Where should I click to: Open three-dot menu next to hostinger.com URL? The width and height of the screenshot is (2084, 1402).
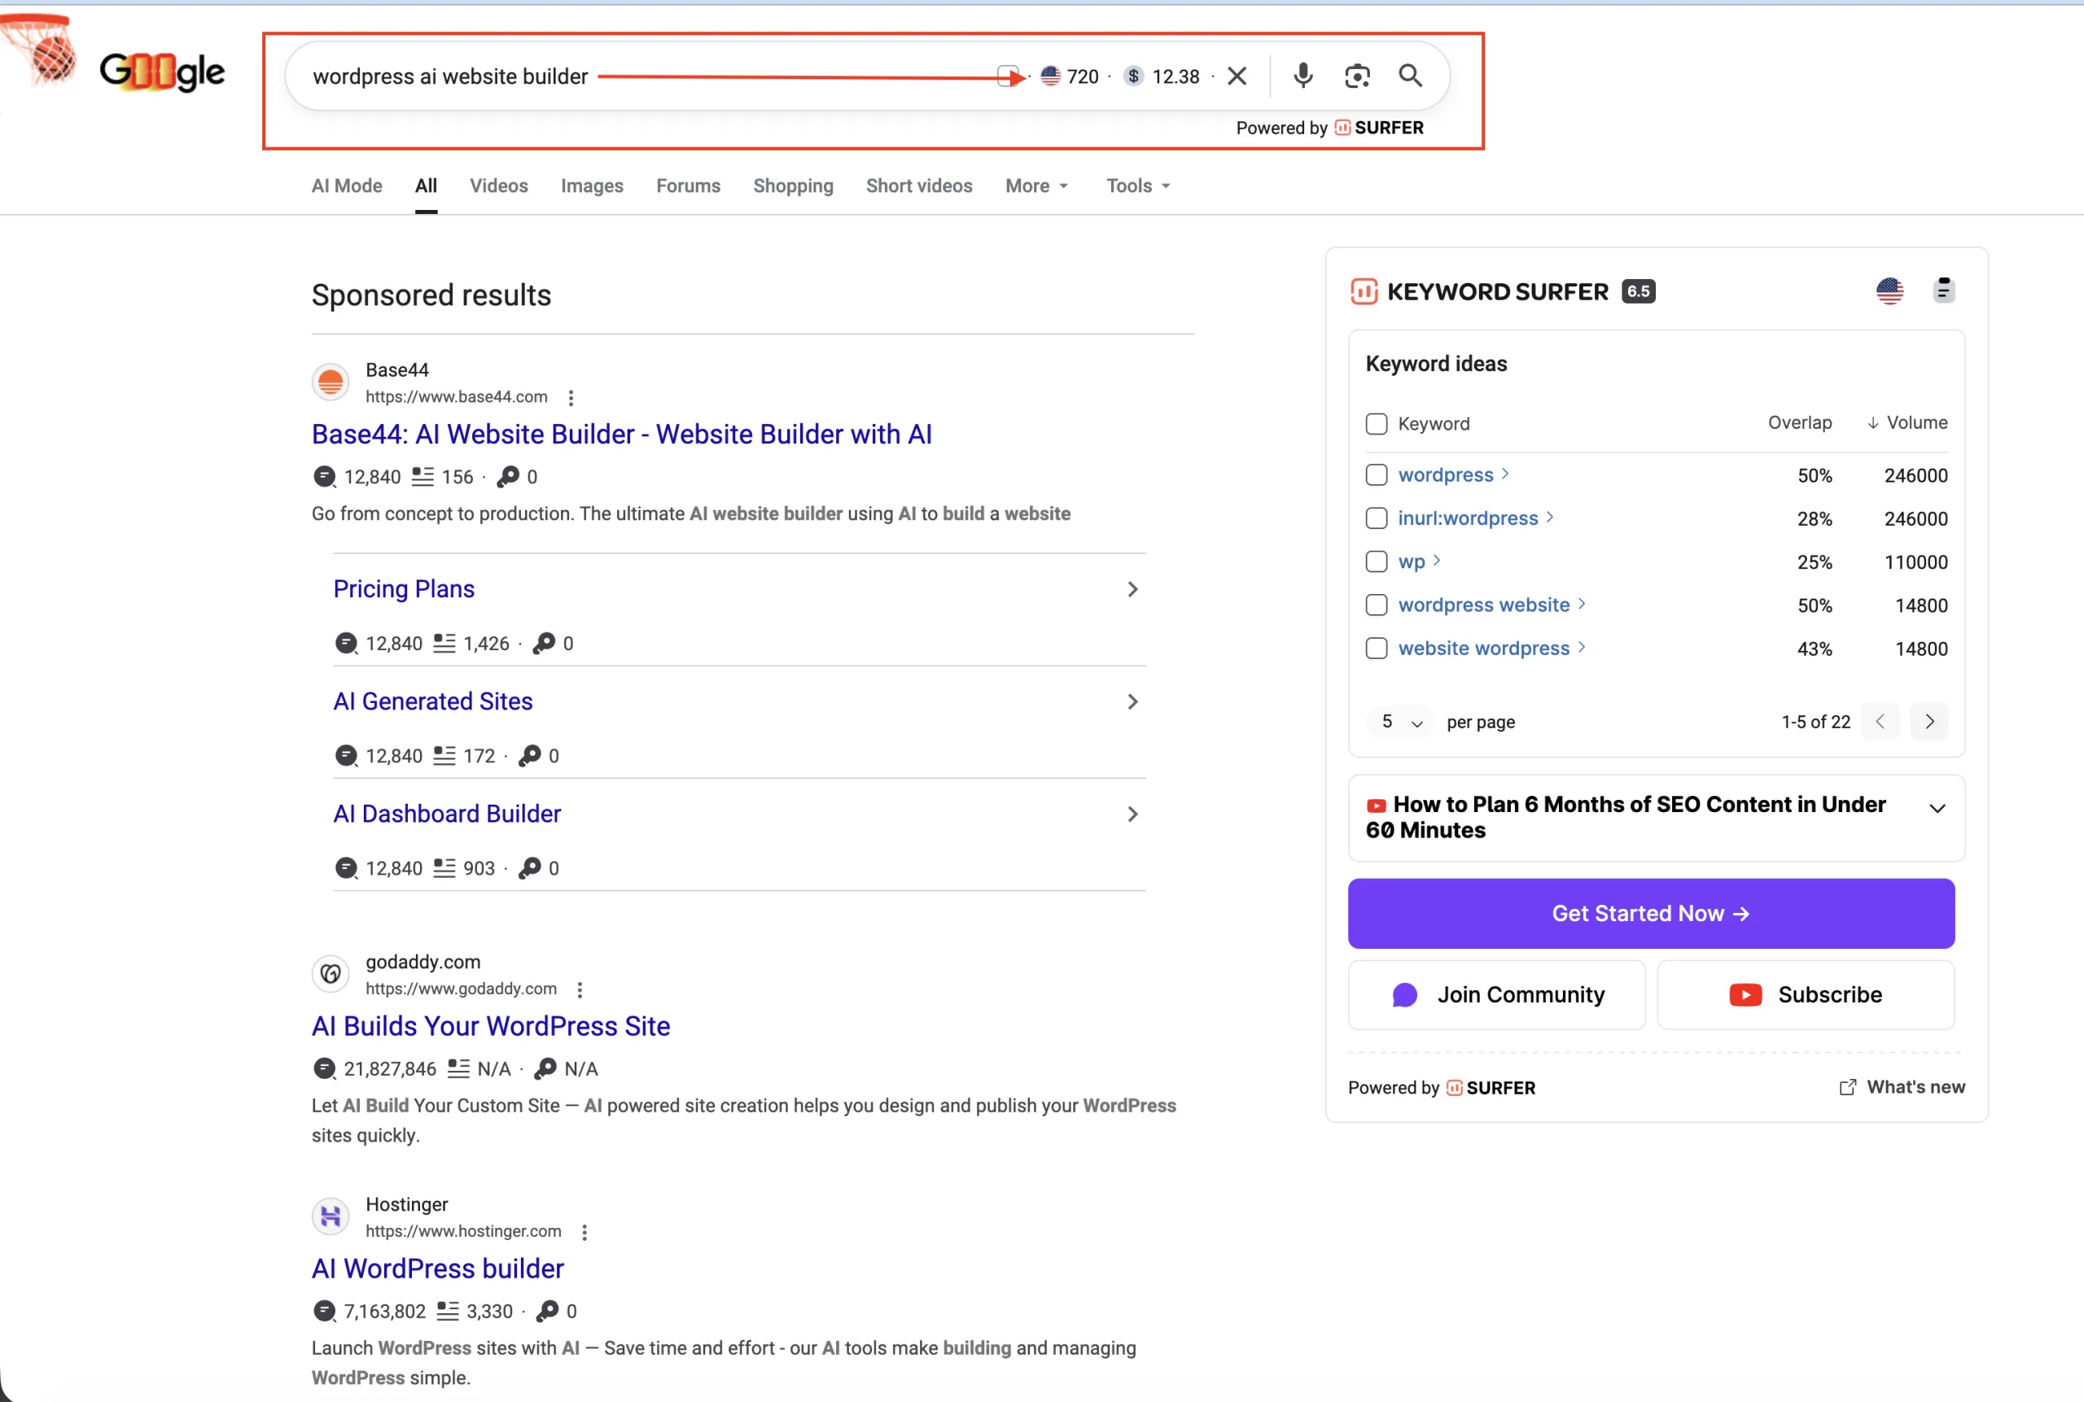(584, 1232)
